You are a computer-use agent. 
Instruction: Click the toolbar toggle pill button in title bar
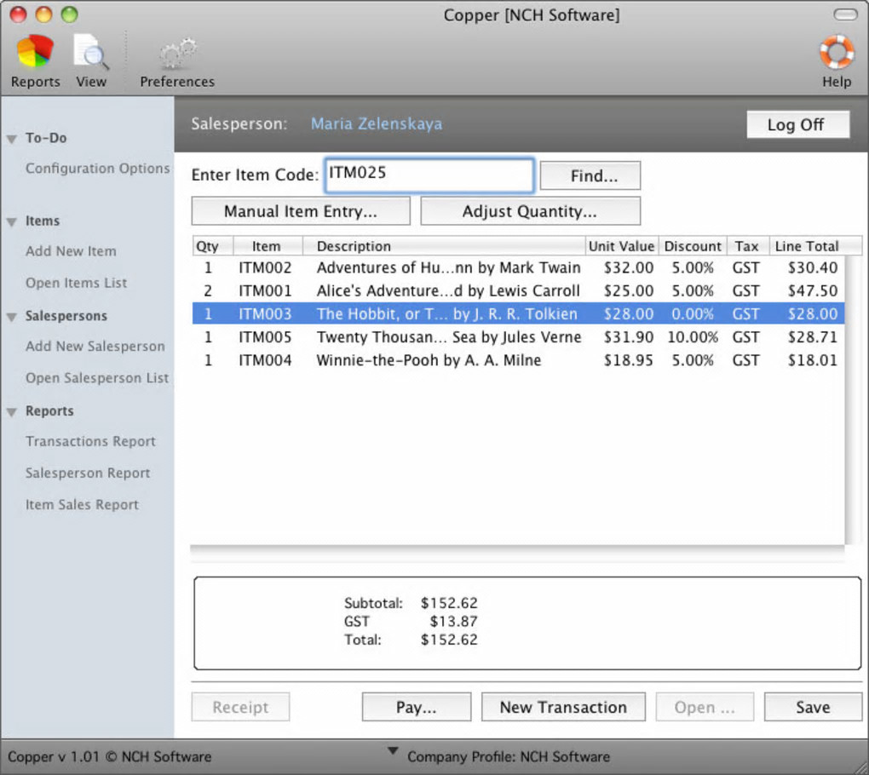[x=845, y=15]
